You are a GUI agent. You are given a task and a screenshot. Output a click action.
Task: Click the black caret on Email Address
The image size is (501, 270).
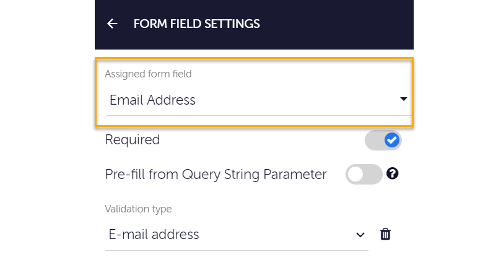(x=404, y=100)
